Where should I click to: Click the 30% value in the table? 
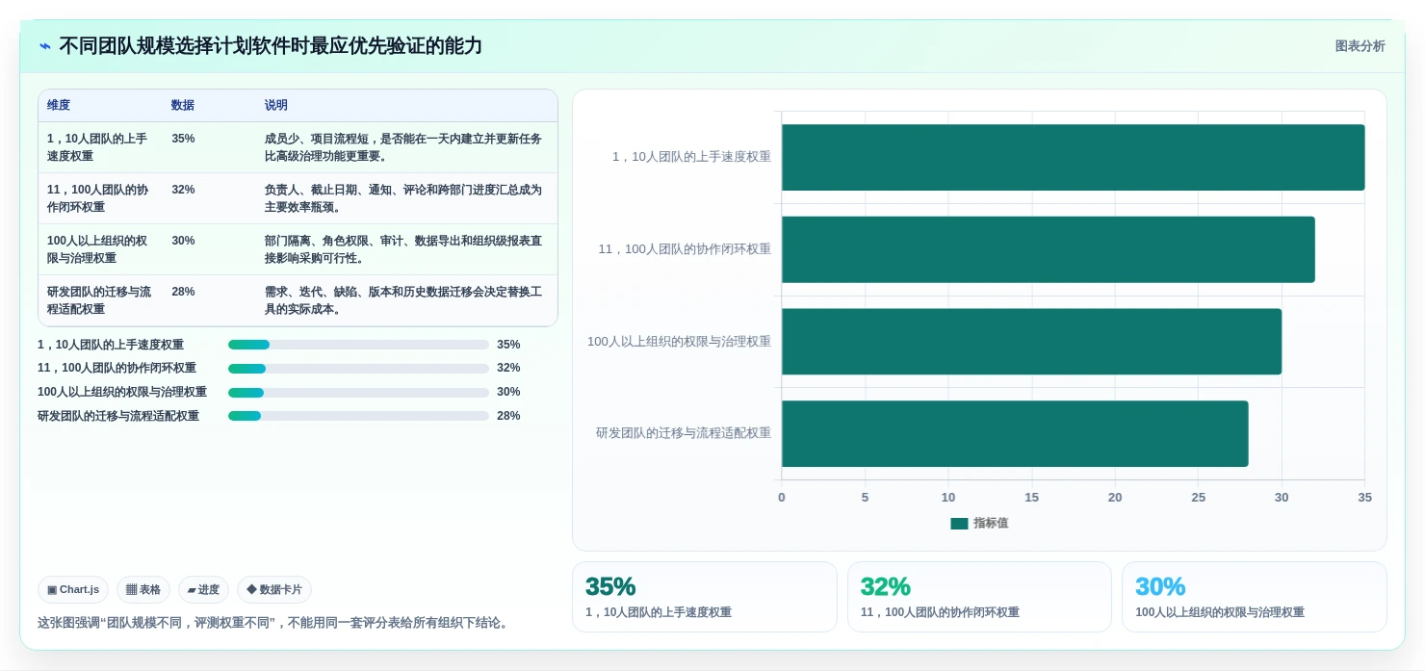[x=183, y=241]
